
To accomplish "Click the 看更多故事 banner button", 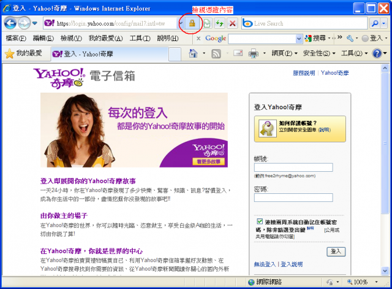I will (x=208, y=161).
